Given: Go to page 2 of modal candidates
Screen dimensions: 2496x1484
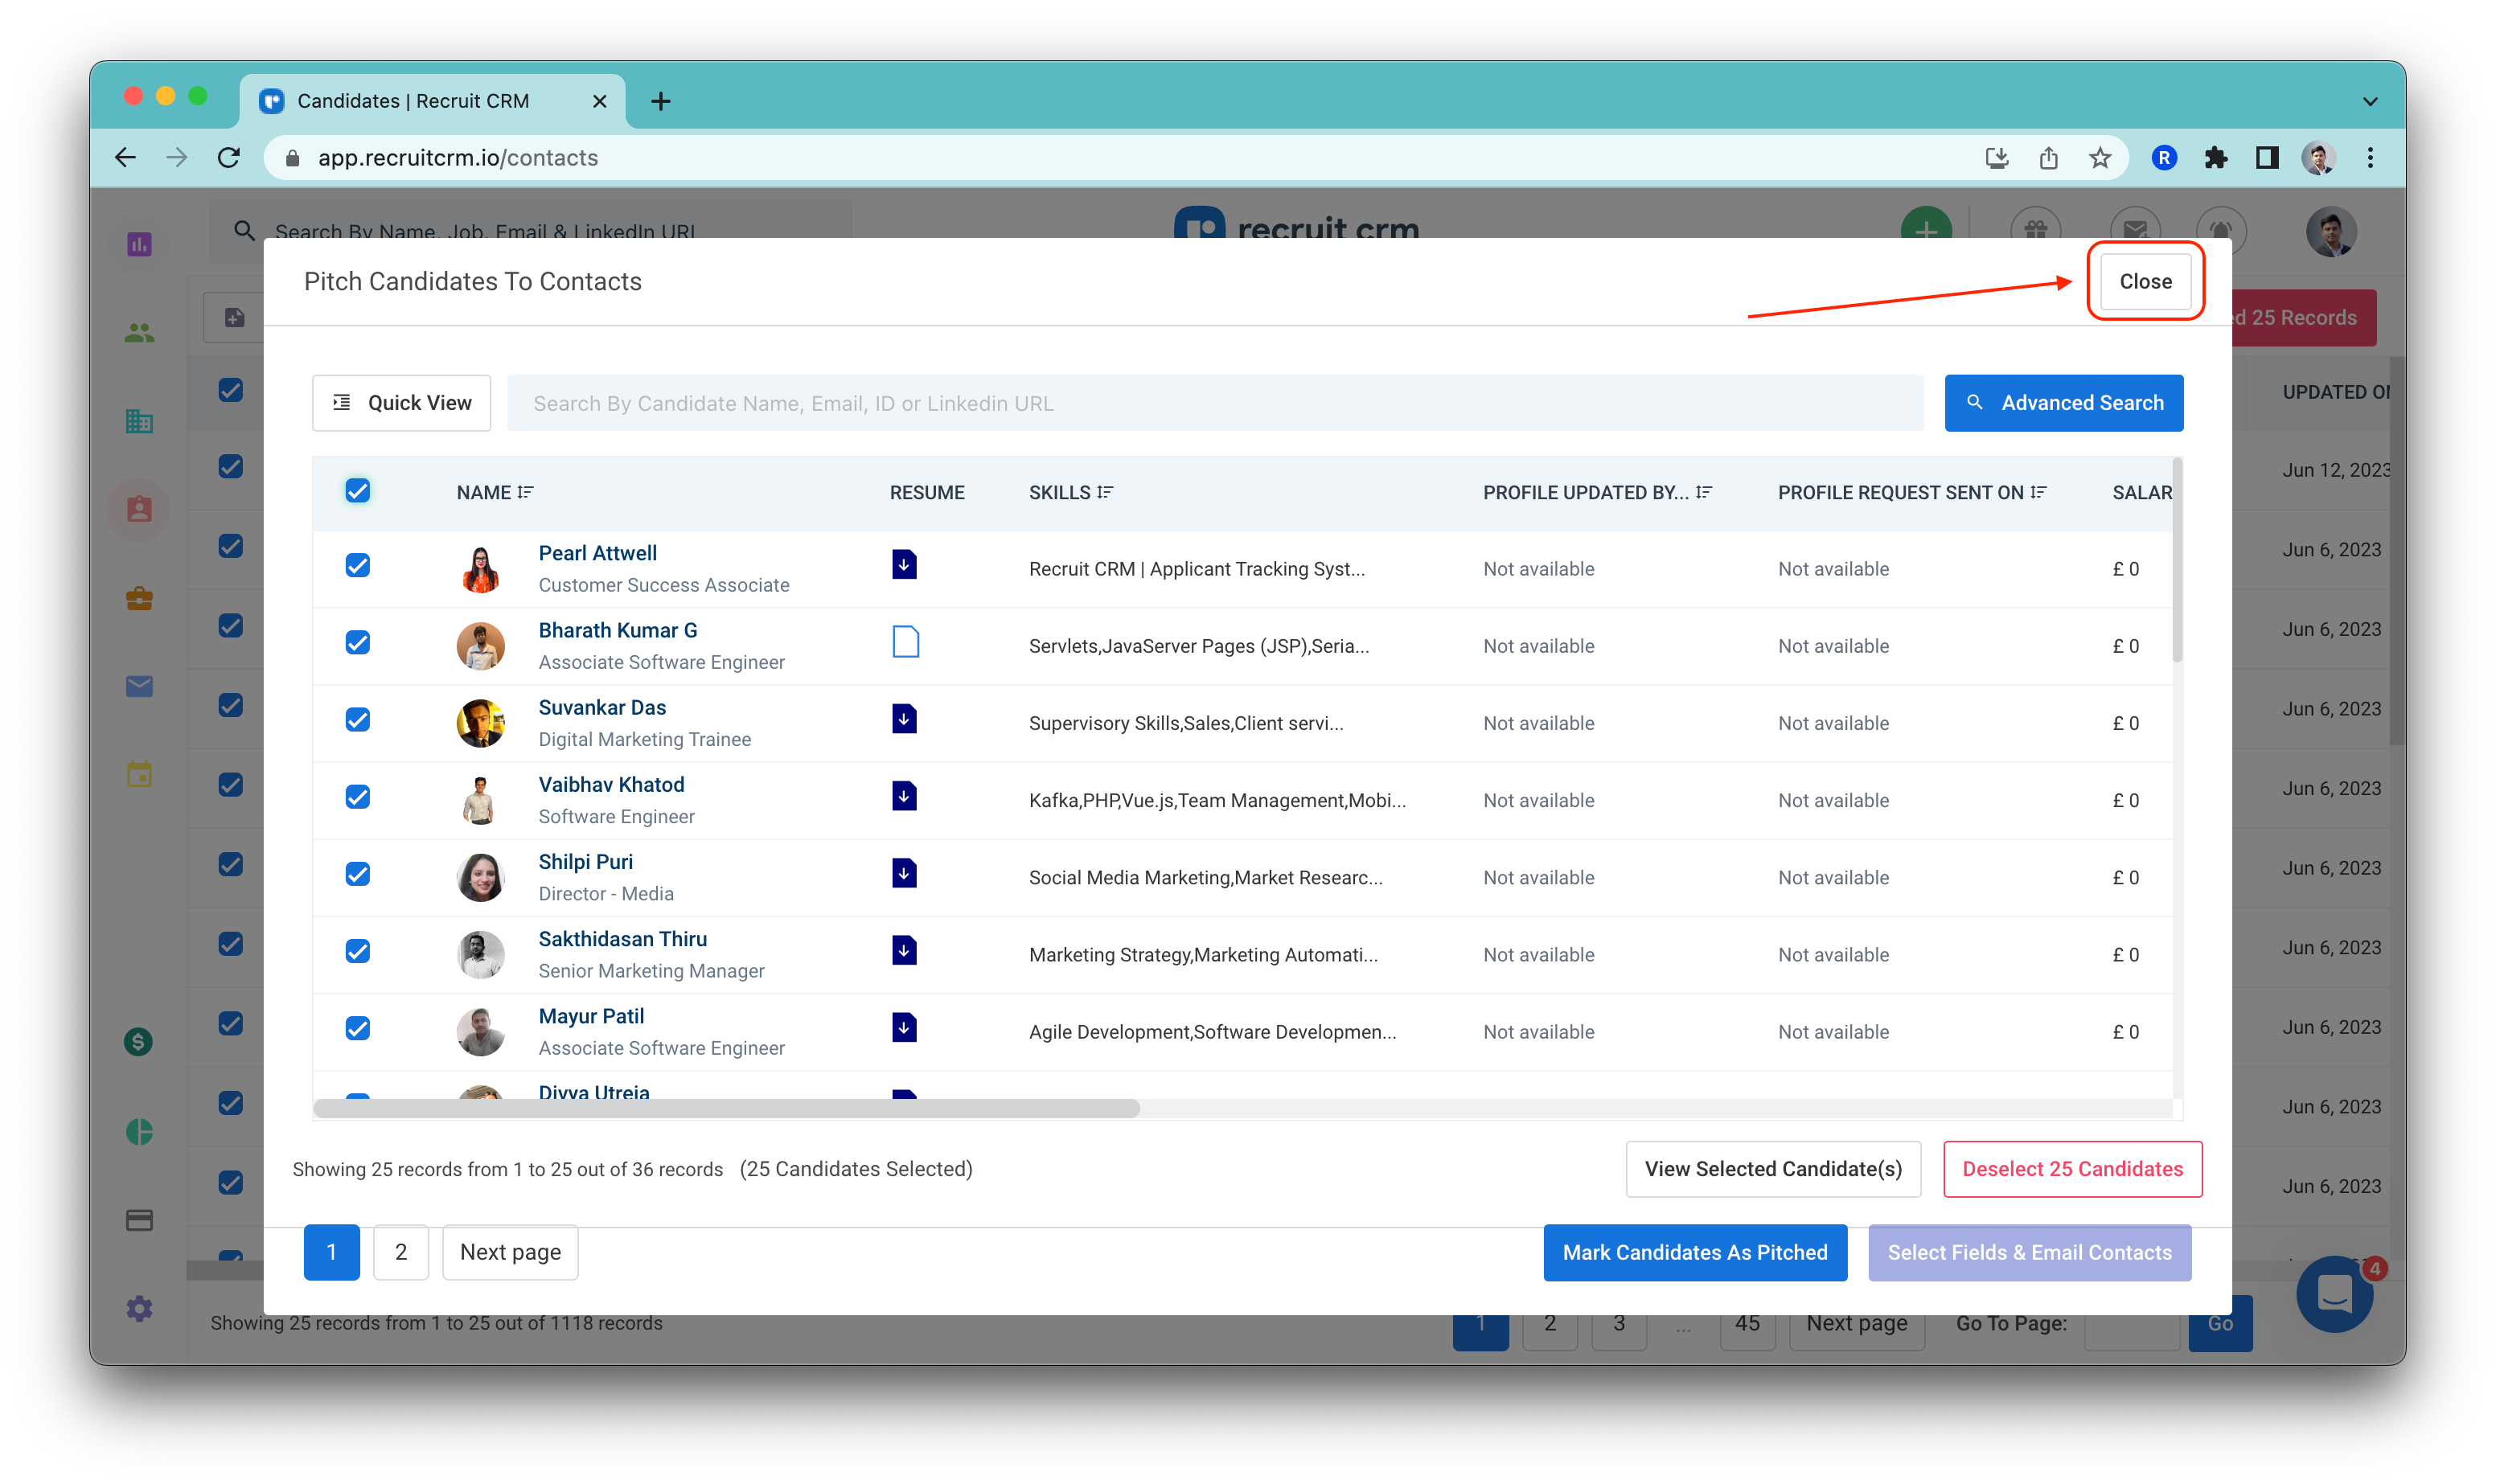Looking at the screenshot, I should 401,1252.
